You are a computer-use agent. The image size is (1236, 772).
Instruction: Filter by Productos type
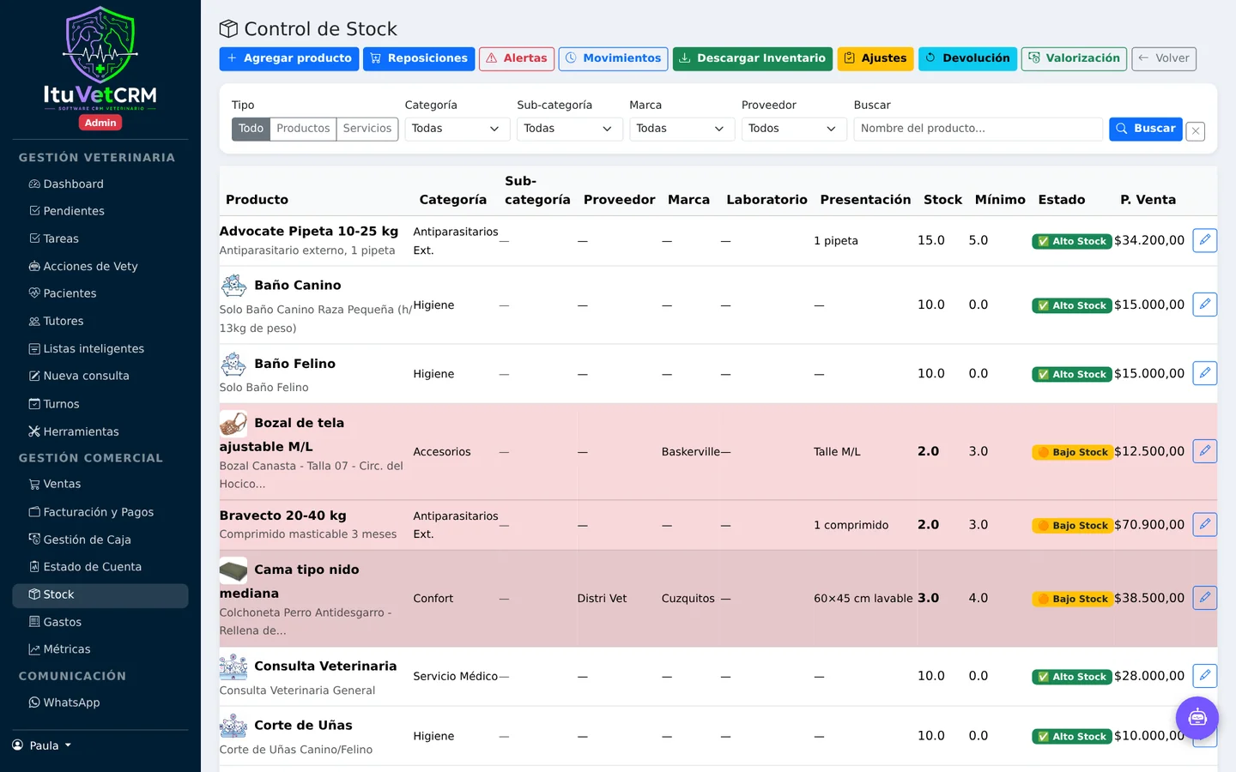click(303, 129)
